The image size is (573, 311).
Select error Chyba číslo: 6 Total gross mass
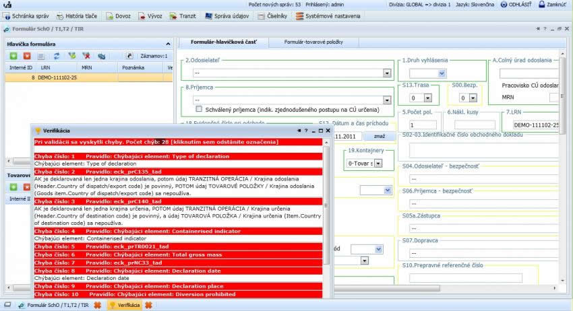[x=178, y=254]
